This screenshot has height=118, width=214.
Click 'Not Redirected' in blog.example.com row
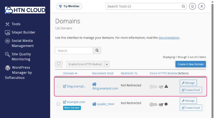131,85
